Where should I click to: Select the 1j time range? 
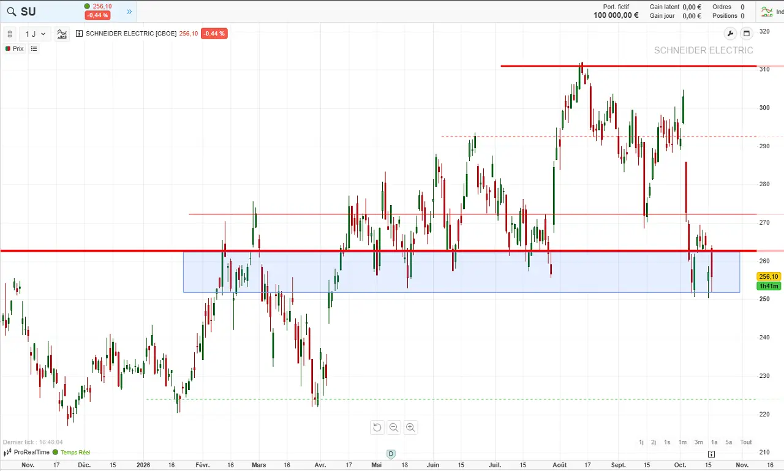[641, 442]
